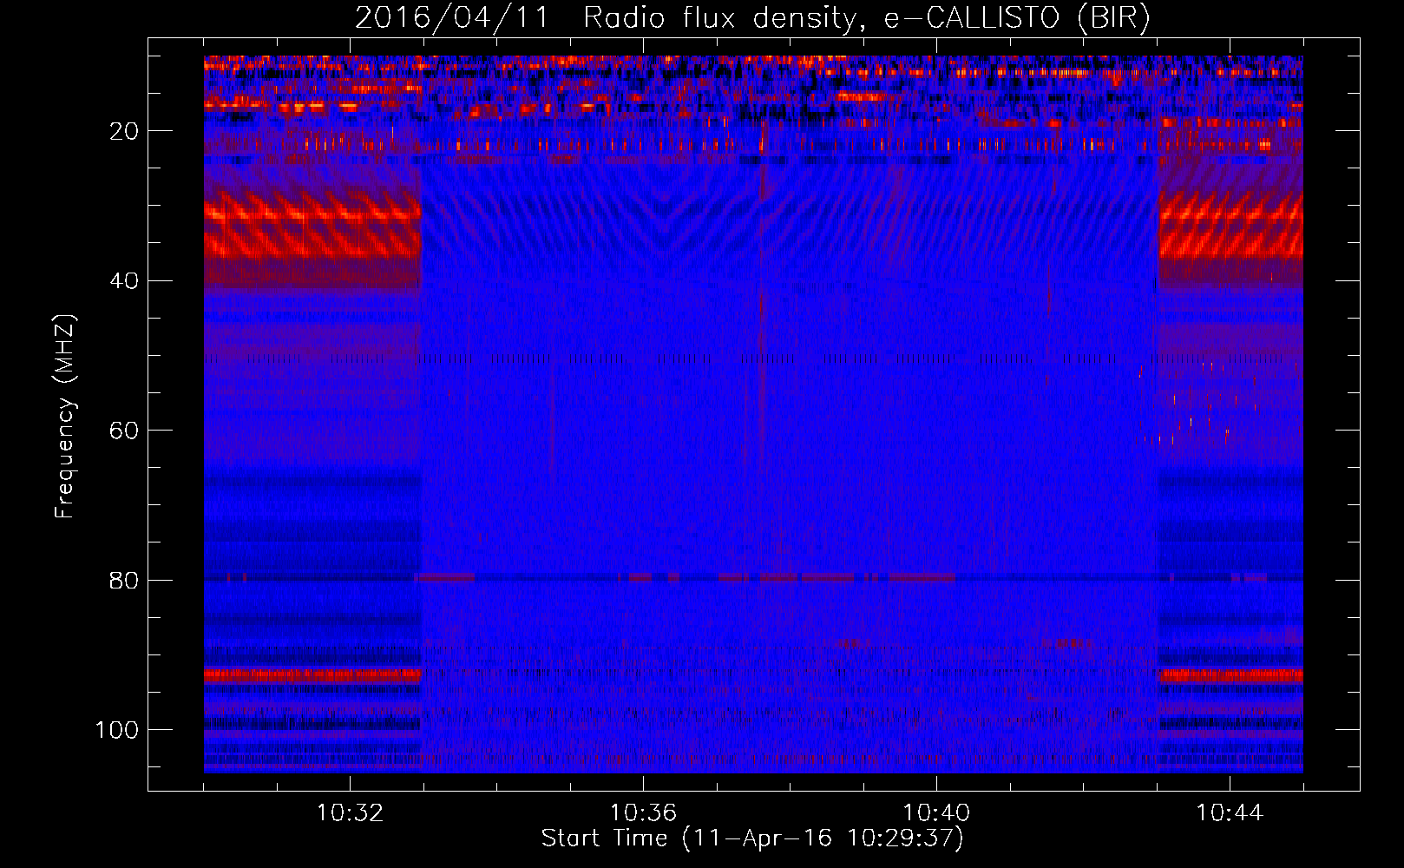Click the 60 MHz frequency tick label
The height and width of the screenshot is (868, 1404).
point(124,431)
